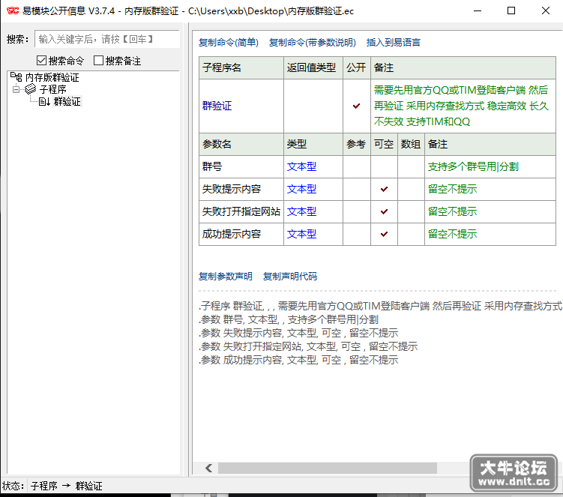Toggle the 搜索命令 checkbox
Screen dimensions: 563x497
coord(42,60)
